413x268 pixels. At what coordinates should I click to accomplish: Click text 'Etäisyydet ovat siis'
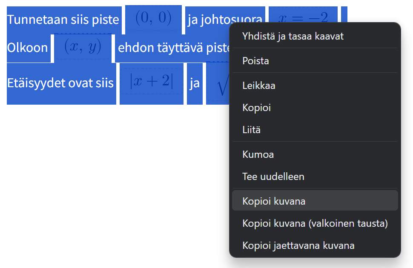(60, 83)
